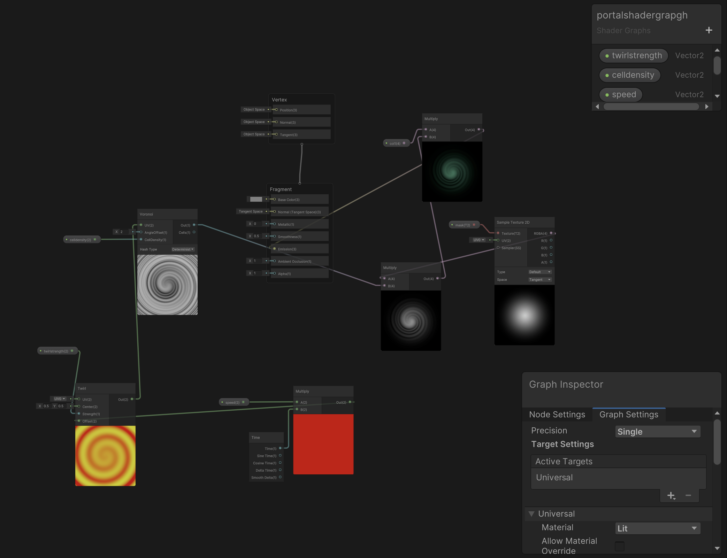Click plus icon to add active target
This screenshot has width=727, height=558.
(x=671, y=495)
